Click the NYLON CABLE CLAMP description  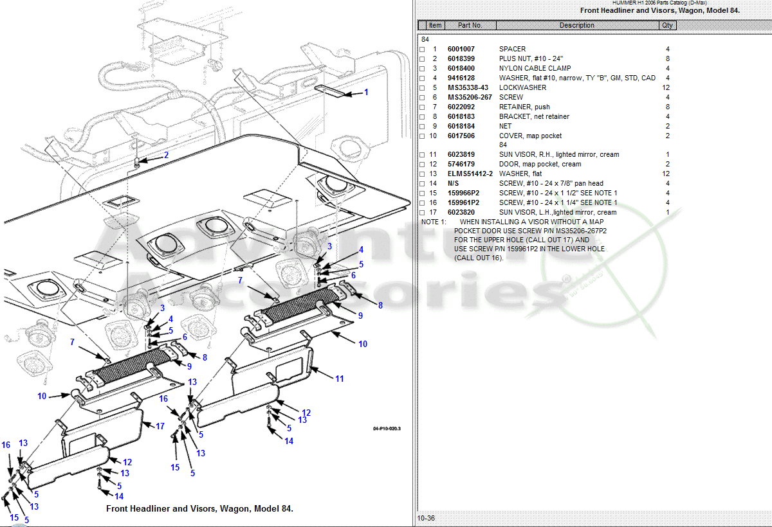tap(535, 69)
